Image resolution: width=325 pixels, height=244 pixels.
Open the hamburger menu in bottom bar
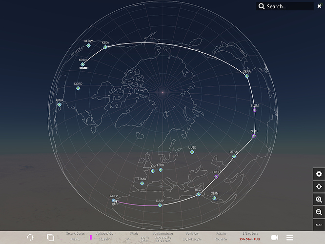coord(290,237)
